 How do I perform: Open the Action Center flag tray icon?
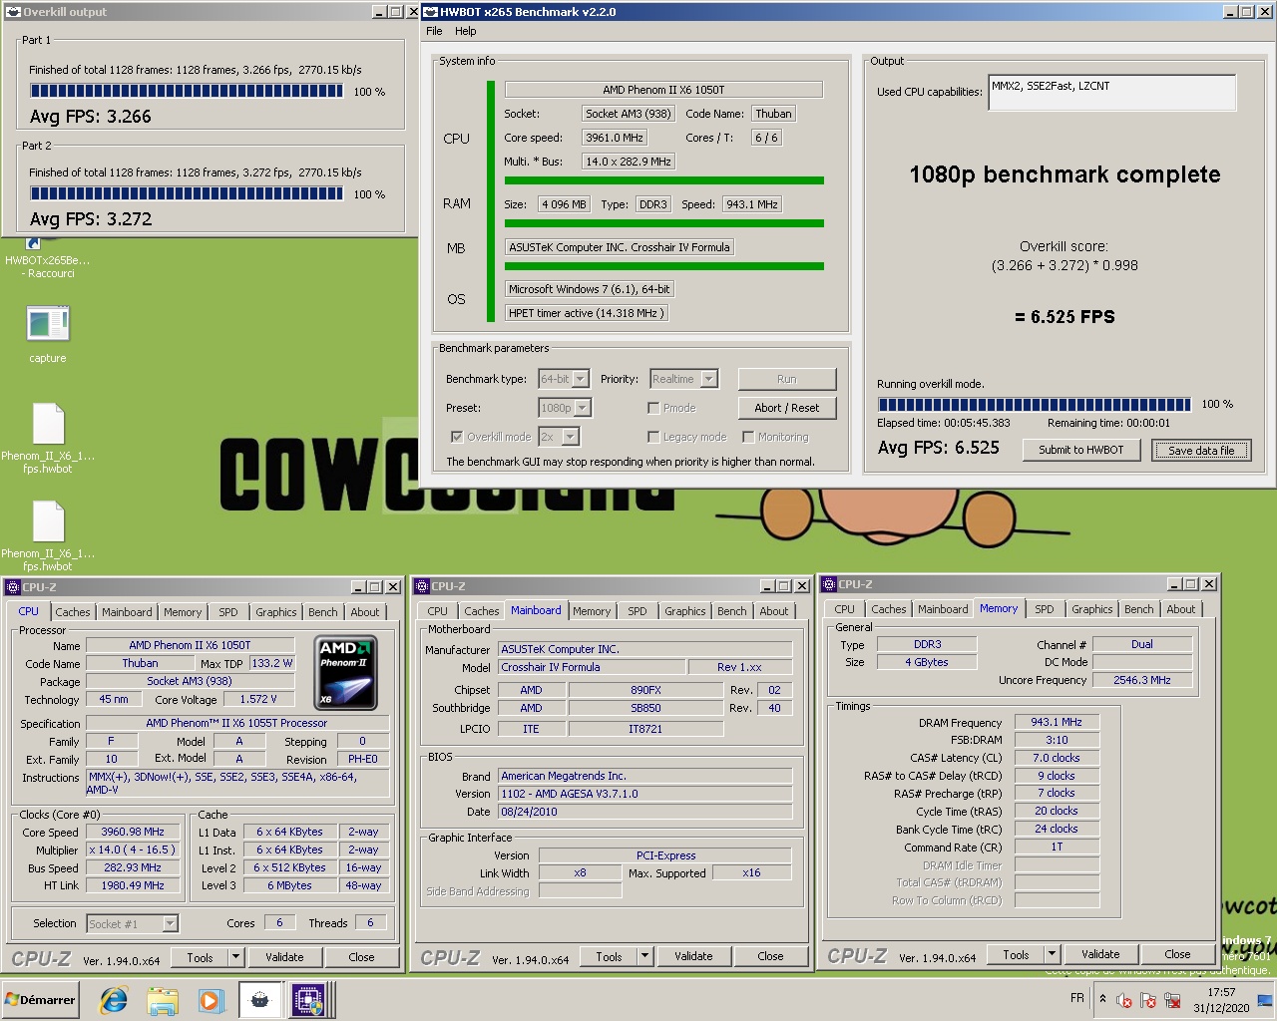(x=1148, y=1000)
